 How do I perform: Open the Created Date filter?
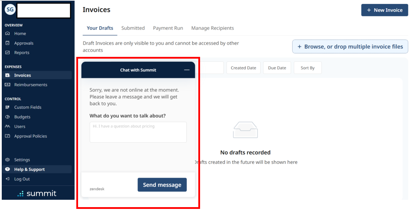(243, 68)
